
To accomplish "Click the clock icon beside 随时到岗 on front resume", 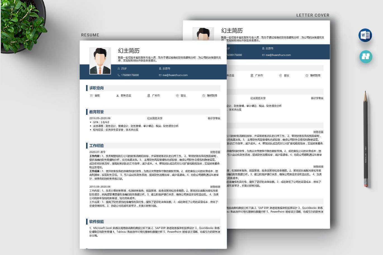I will (204, 96).
